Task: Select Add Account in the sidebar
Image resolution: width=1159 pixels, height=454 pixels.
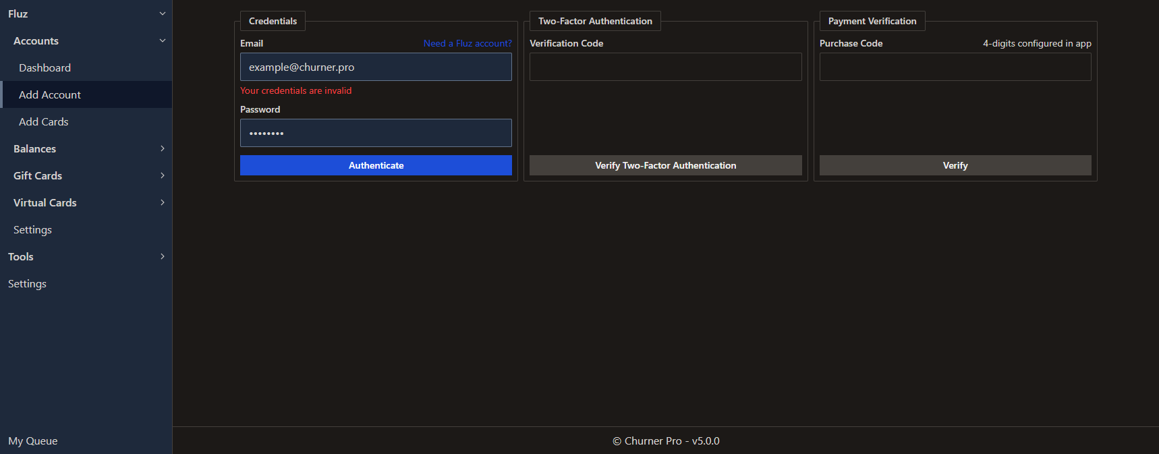Action: (50, 94)
